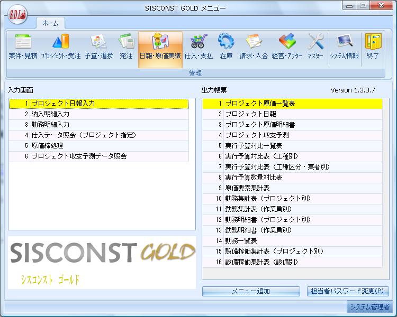The width and height of the screenshot is (397, 317).
Task: Click the SISCONST GOLD logo banner
Action: (102, 263)
